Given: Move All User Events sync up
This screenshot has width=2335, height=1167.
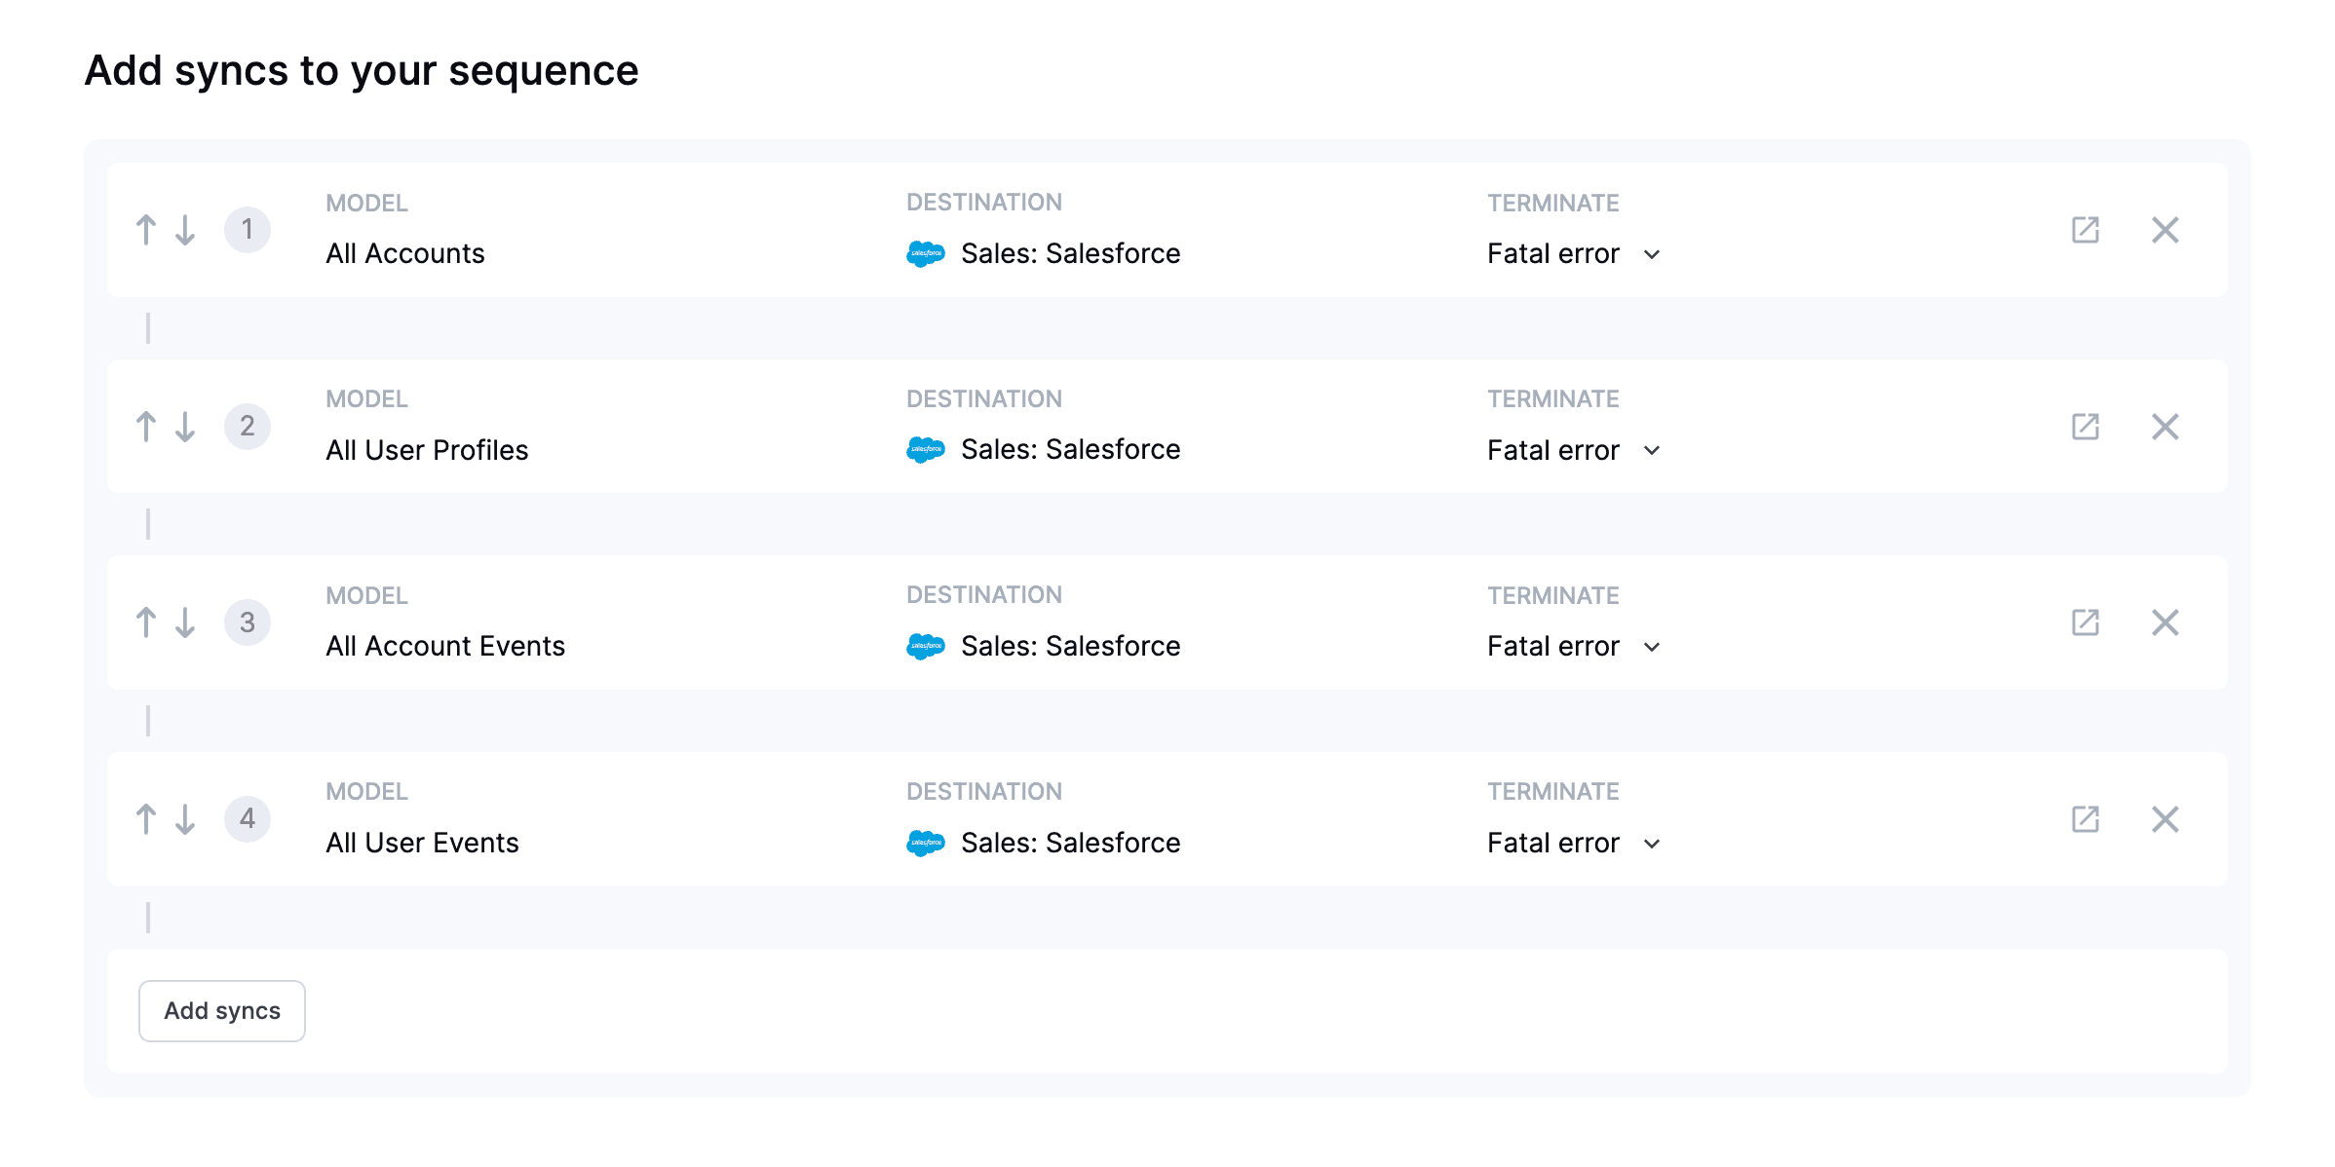Looking at the screenshot, I should tap(146, 818).
